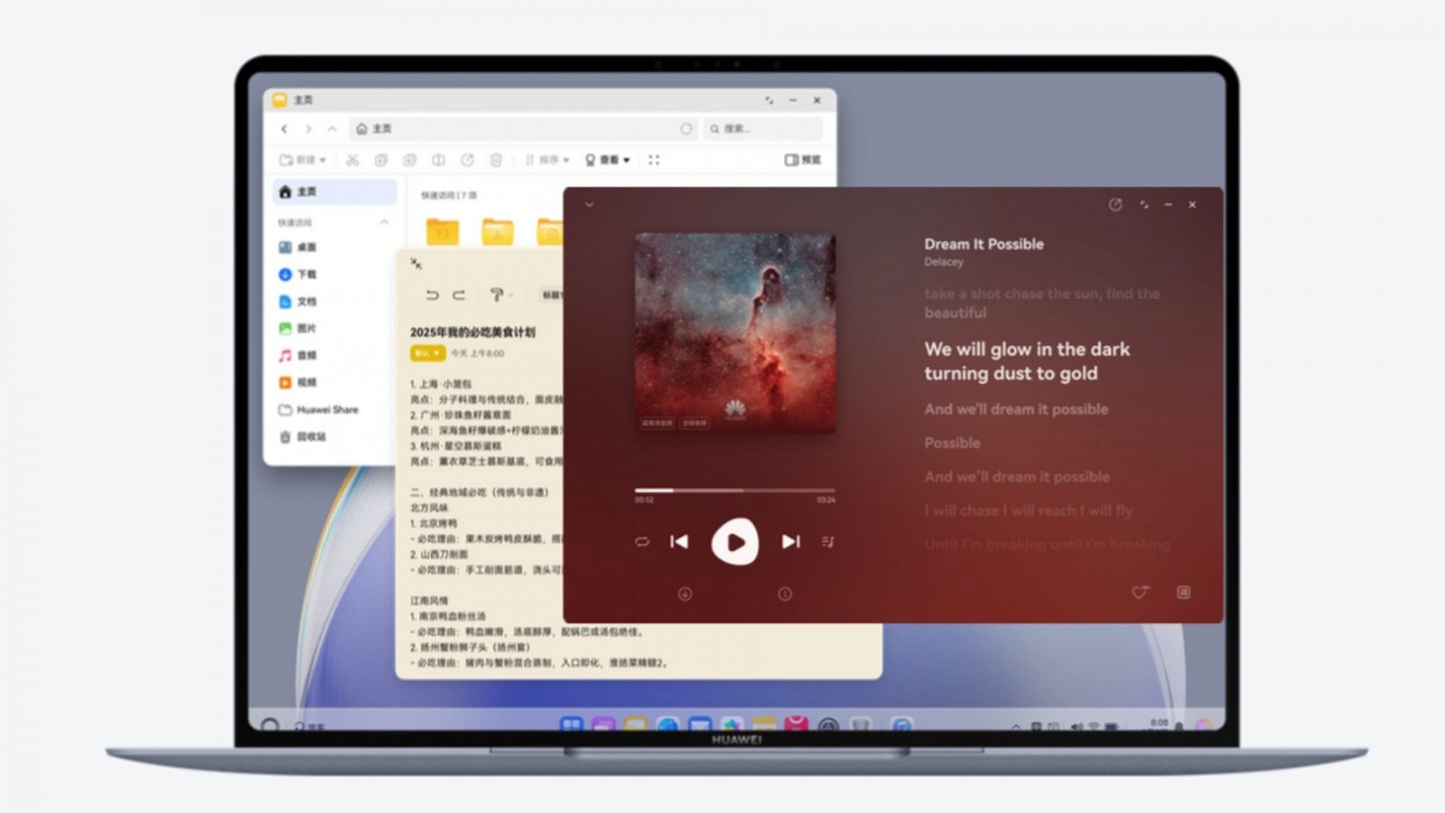Click the four-dot grid layout icon
The image size is (1445, 813).
[x=654, y=160]
